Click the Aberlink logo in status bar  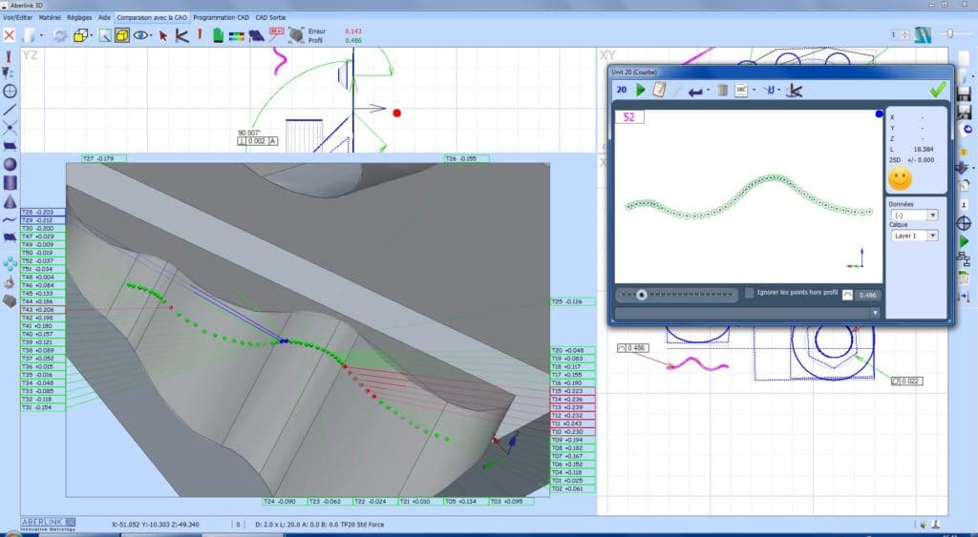tap(48, 524)
